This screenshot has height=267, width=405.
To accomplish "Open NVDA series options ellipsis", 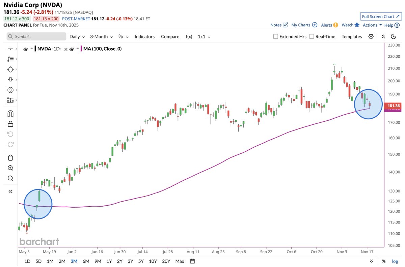I will click(x=32, y=49).
